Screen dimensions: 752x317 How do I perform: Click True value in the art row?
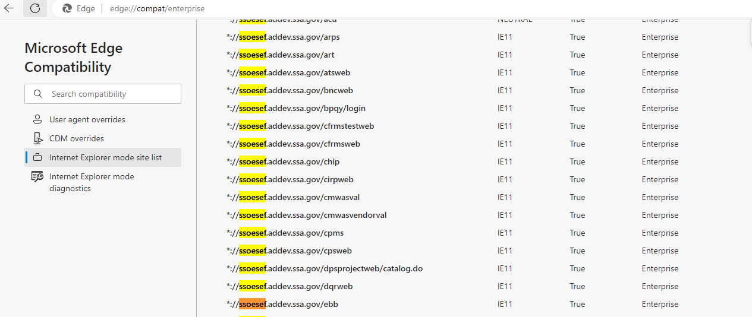(x=577, y=55)
